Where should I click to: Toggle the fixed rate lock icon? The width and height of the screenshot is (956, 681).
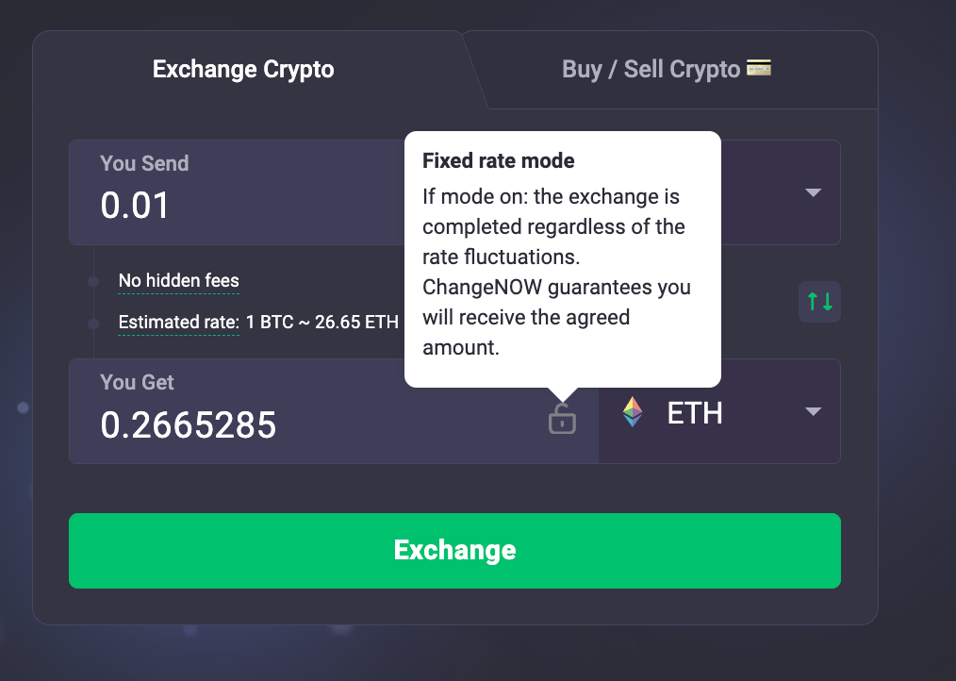(562, 418)
